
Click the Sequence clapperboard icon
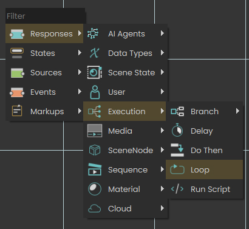pos(95,169)
